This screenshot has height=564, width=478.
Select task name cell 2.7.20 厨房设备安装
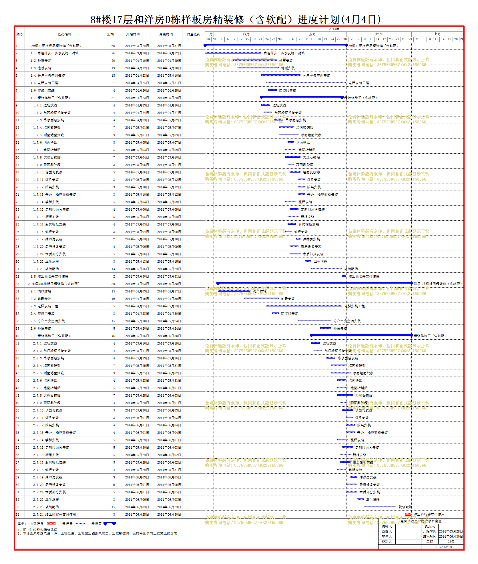pos(65,485)
